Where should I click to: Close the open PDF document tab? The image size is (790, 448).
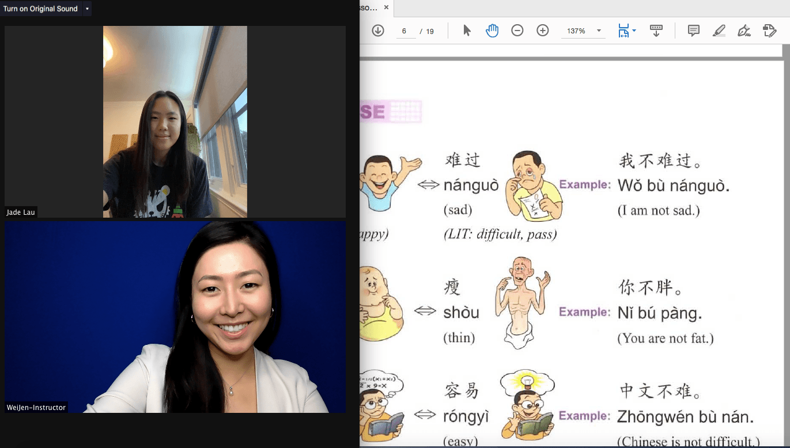386,7
